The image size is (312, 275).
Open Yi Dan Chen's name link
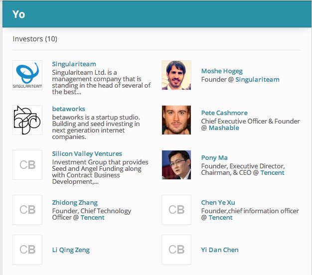(220, 250)
